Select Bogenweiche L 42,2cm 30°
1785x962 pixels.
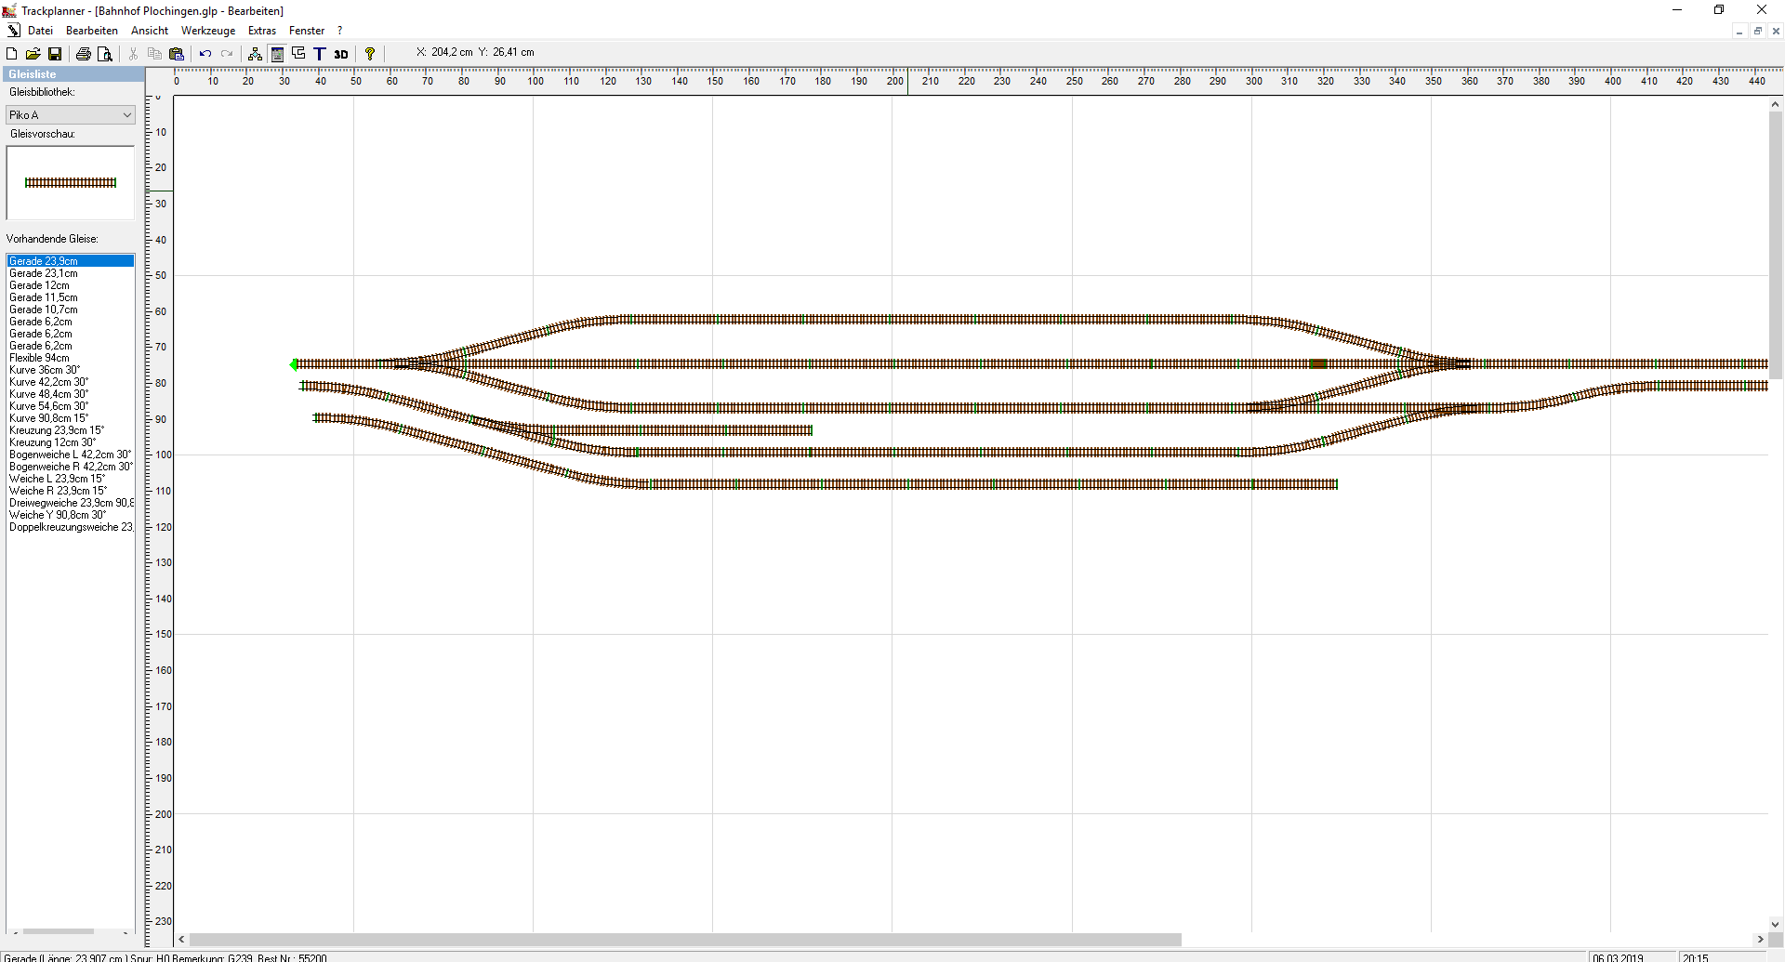coord(71,455)
